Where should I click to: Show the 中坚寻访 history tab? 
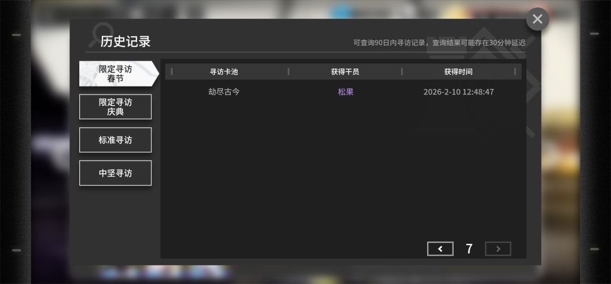115,173
